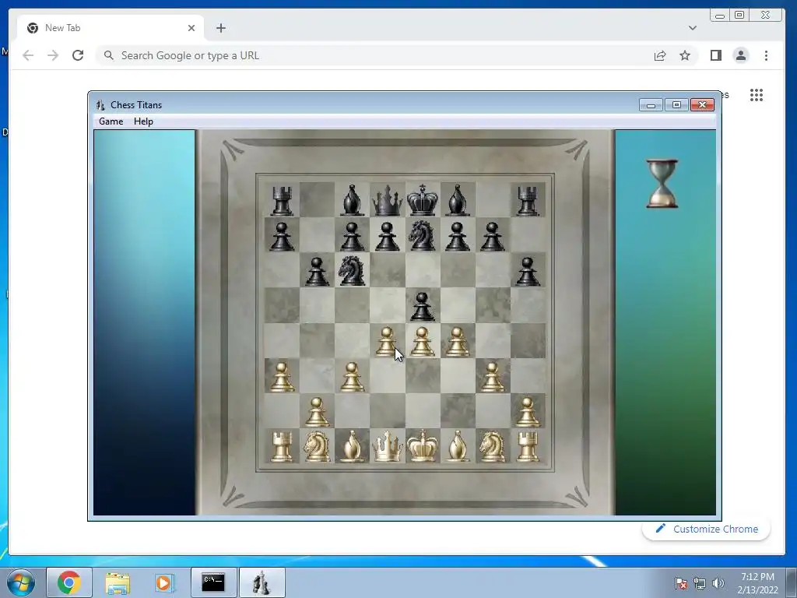Open the network tray icon
This screenshot has width=797, height=598.
[x=700, y=583]
